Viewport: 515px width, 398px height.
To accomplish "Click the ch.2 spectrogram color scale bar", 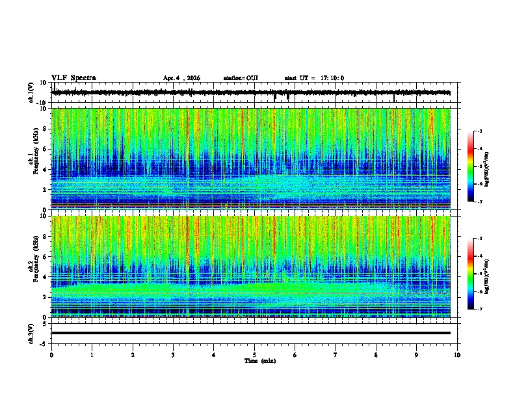I will [x=471, y=274].
